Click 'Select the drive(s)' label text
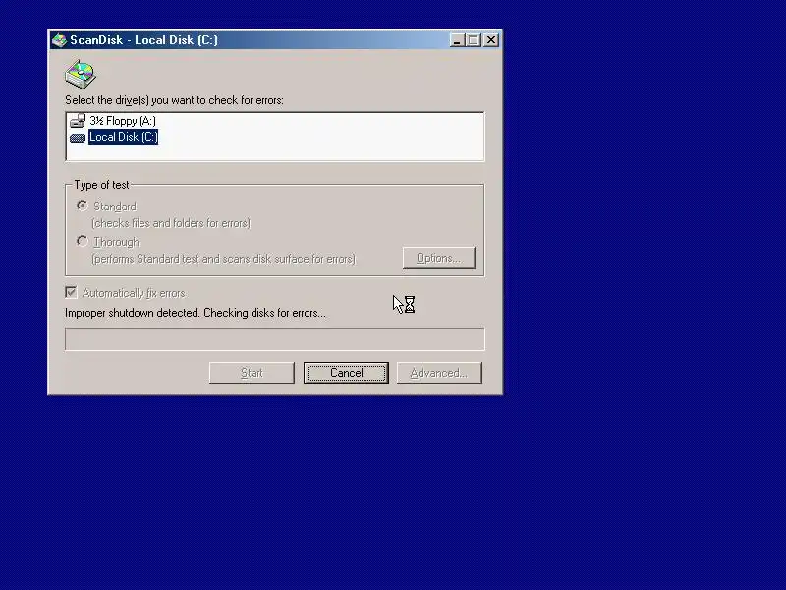Viewport: 786px width, 590px height. [x=175, y=100]
